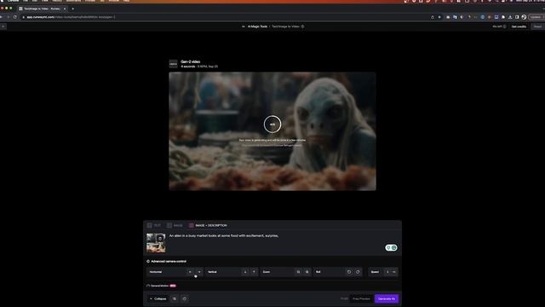Click into the alien market prompt text
The width and height of the screenshot is (545, 307).
click(x=224, y=235)
